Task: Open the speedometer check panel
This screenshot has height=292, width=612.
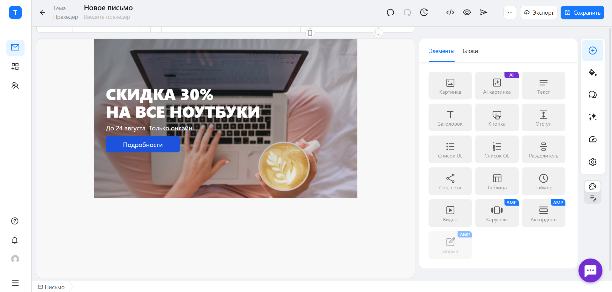Action: click(x=593, y=139)
